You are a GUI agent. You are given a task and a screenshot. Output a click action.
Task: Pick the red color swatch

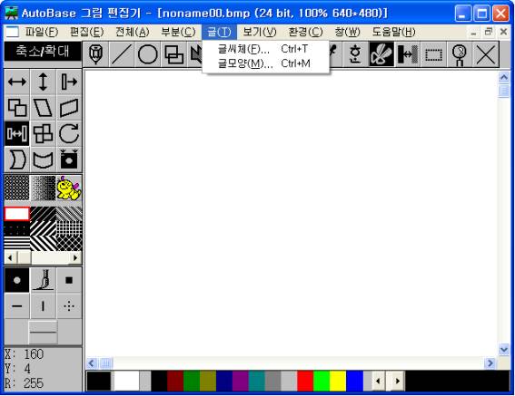tap(305, 381)
